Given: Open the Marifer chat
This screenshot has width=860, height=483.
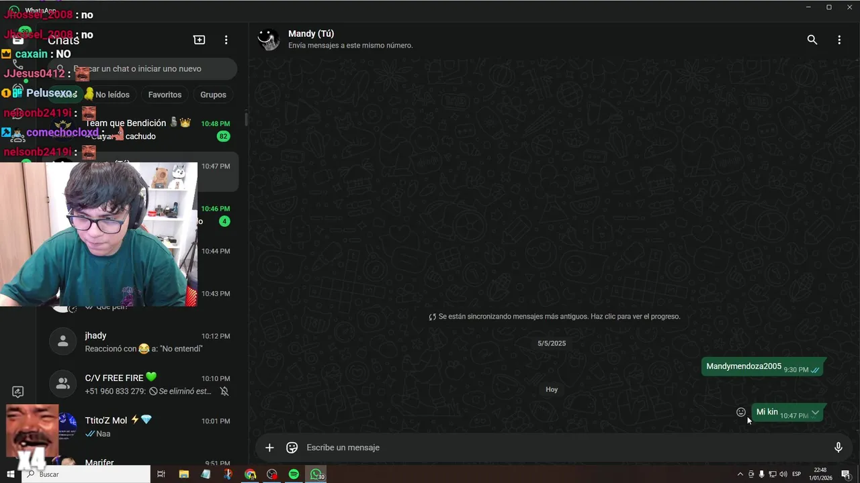Looking at the screenshot, I should point(140,462).
